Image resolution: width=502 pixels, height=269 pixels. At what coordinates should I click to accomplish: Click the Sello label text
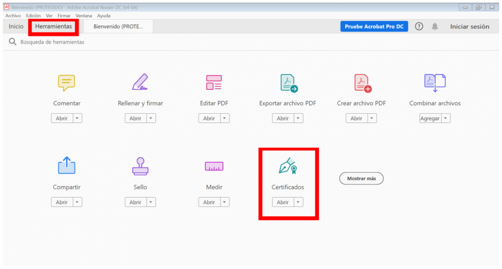pos(140,187)
